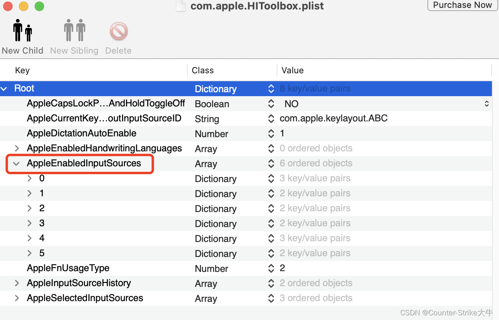The width and height of the screenshot is (499, 320).
Task: Click the Delete toolbar icon
Action: tap(118, 32)
